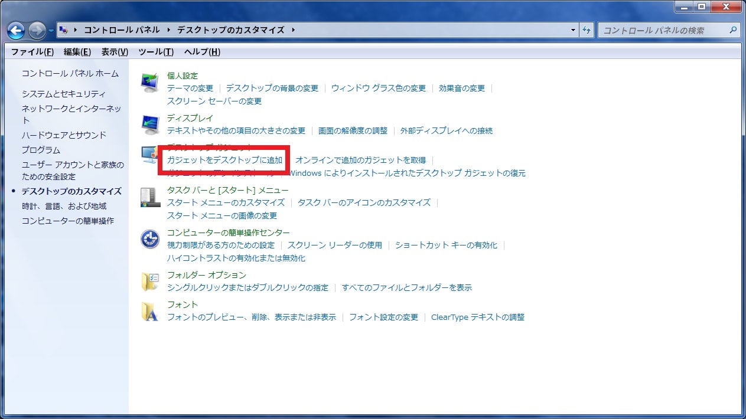Image resolution: width=746 pixels, height=419 pixels.
Task: Open the ツール(T) menu
Action: (x=156, y=52)
